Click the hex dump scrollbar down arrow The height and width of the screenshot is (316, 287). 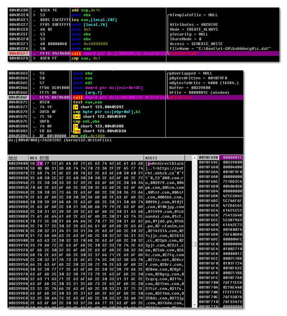point(195,305)
